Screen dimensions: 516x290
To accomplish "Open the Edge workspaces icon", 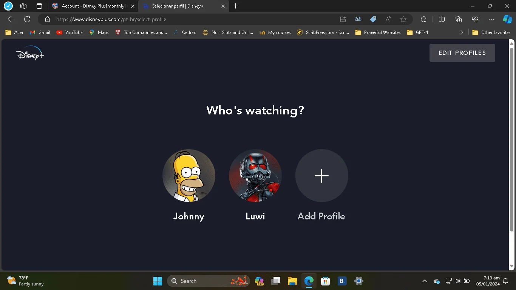I will (x=23, y=6).
